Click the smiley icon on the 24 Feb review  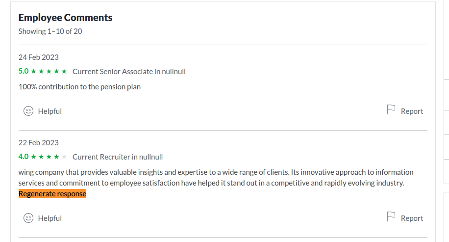click(28, 111)
